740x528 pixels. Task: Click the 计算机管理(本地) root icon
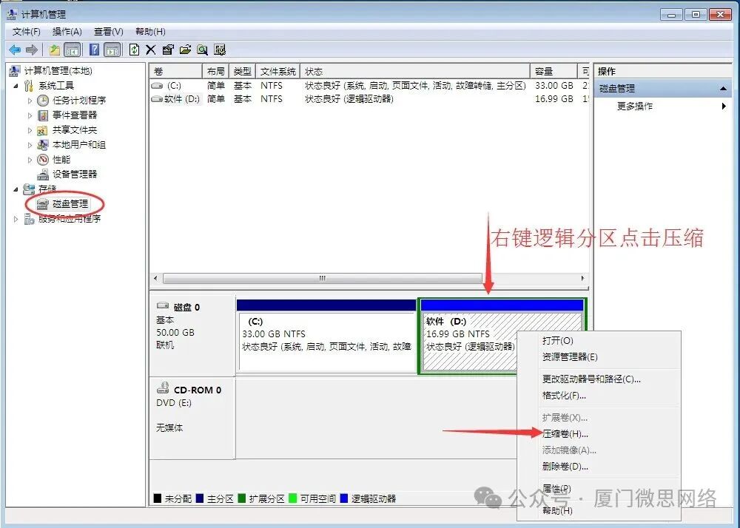click(15, 71)
